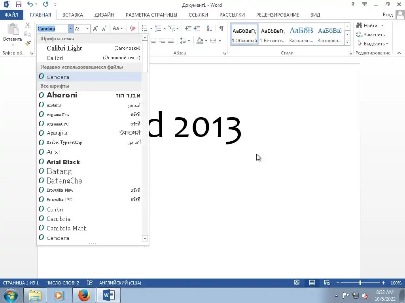Click the font list scroll down arrow
Screen dimensions: 405x303
[145, 239]
